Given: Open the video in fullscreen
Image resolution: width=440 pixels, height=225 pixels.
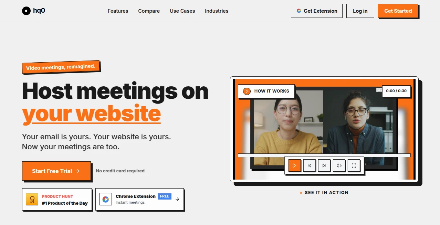Looking at the screenshot, I should 354,165.
